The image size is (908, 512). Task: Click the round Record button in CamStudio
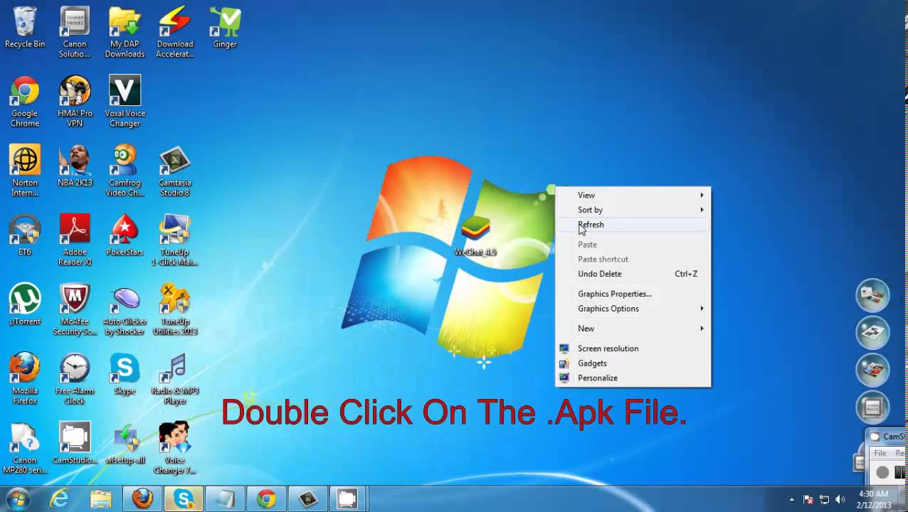pyautogui.click(x=883, y=472)
